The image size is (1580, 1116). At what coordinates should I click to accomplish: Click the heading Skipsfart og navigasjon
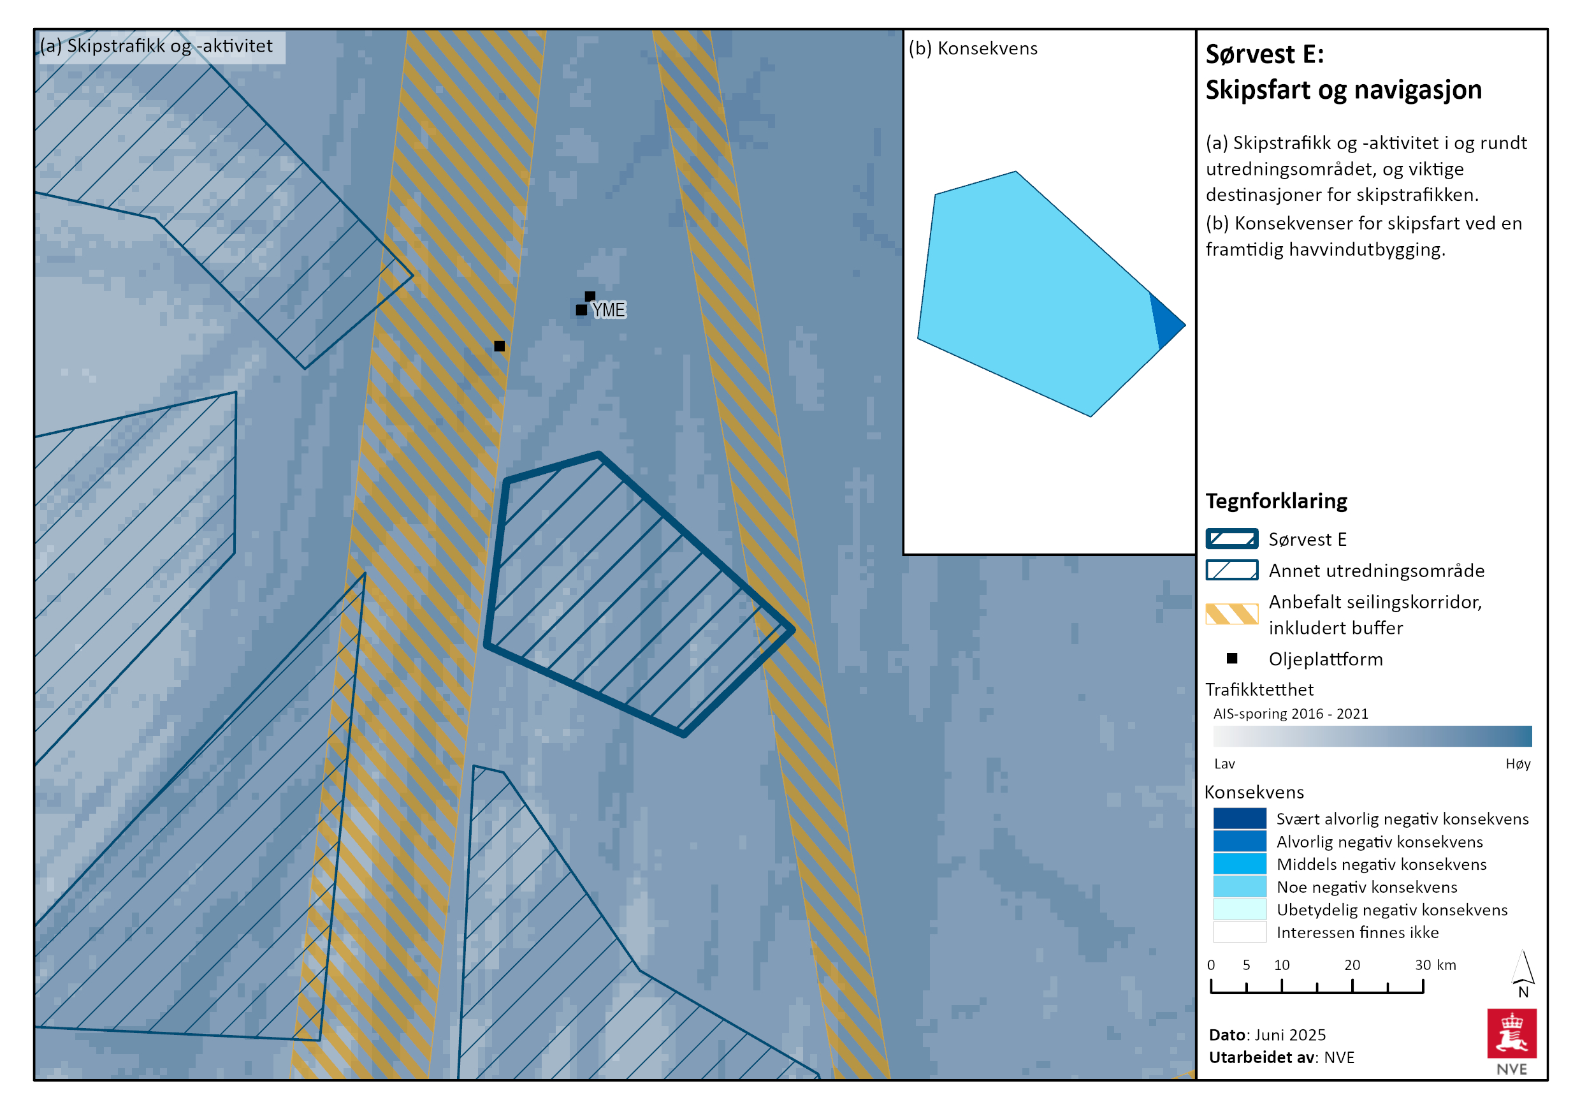click(1344, 90)
